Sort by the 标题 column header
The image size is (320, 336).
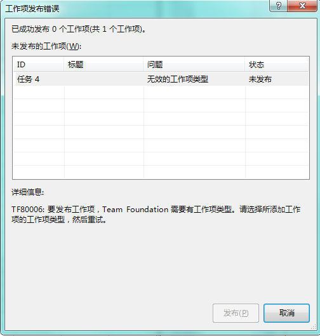point(103,65)
